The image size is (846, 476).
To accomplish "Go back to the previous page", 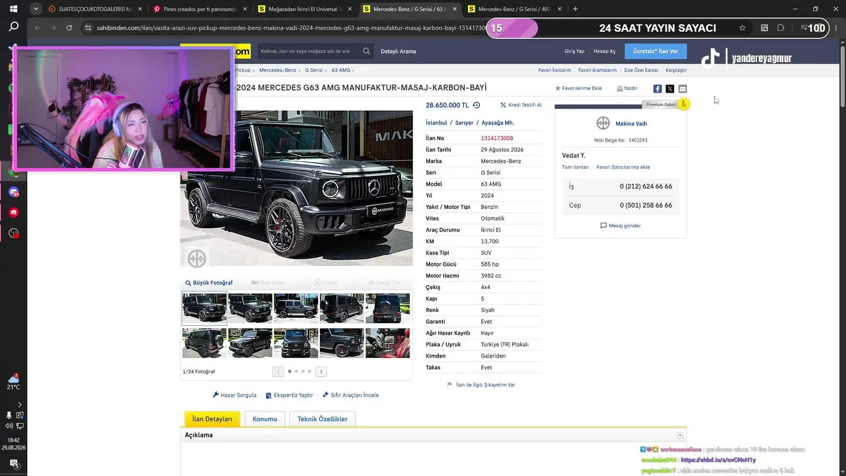I will tap(37, 28).
